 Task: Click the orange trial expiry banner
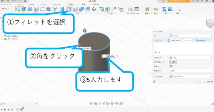coord(179,1)
